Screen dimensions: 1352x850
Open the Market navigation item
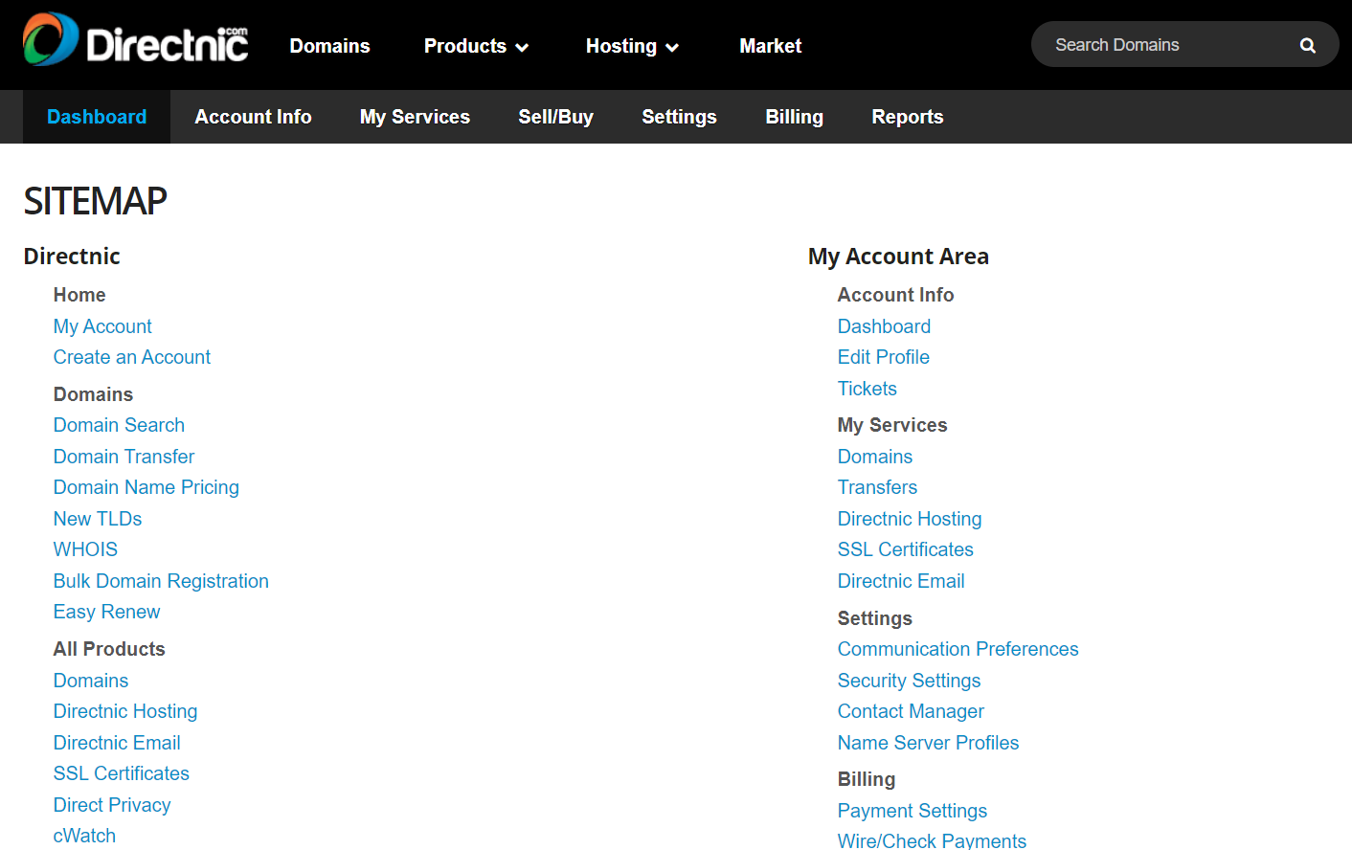(x=770, y=46)
